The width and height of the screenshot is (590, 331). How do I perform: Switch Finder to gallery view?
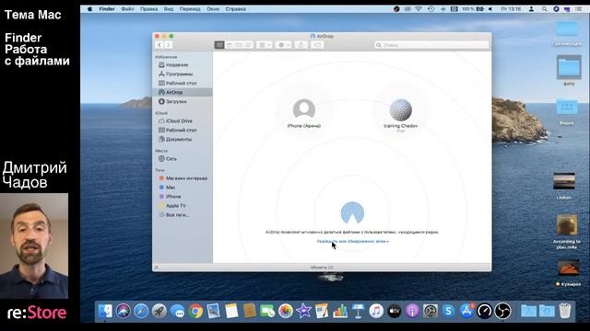pos(248,45)
